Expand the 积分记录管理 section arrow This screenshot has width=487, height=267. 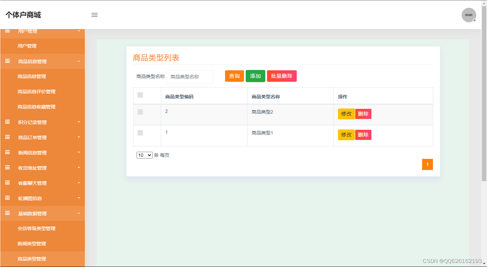tap(79, 122)
